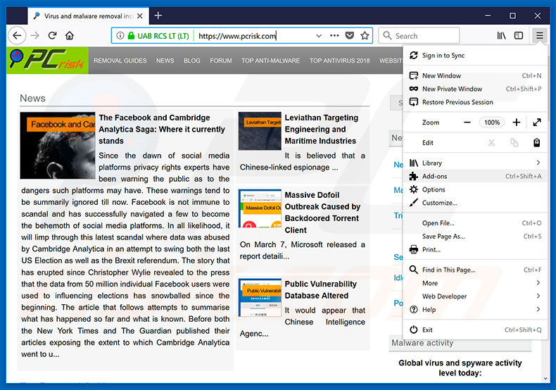This screenshot has height=390, width=556.
Task: Open the Library toolbar icon
Action: [x=501, y=35]
